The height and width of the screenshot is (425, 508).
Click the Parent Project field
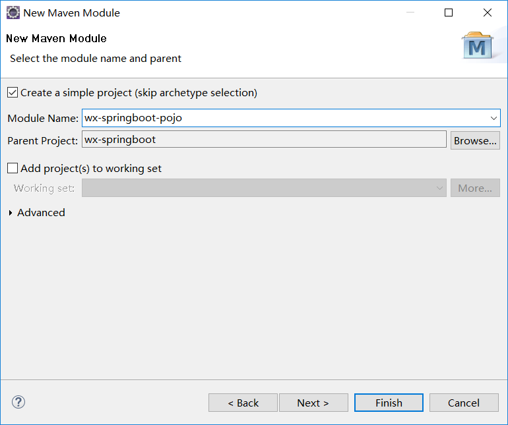(x=264, y=140)
